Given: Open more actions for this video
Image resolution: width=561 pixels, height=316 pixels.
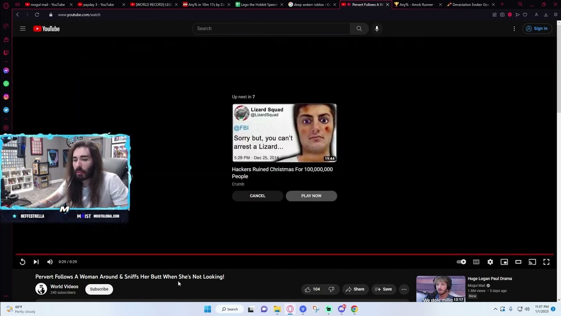Looking at the screenshot, I should click(404, 289).
